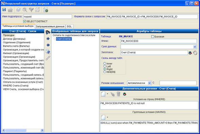This screenshot has height=134, width=200.
Task: Select Счет (Счета) tree node
Action: (x=64, y=39)
